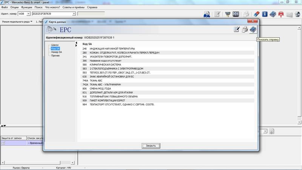Click the shopping list horizontal scrollbar right arrow
Image resolution: width=302 pixels, height=170 pixels.
pyautogui.click(x=72, y=163)
